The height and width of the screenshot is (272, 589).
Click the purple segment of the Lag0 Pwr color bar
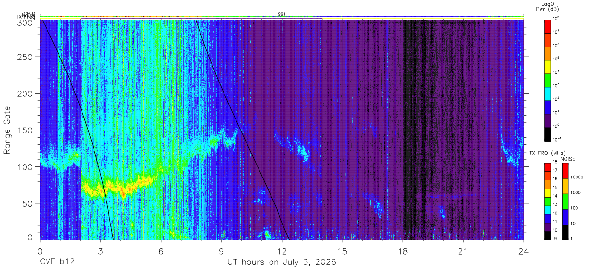(548, 119)
